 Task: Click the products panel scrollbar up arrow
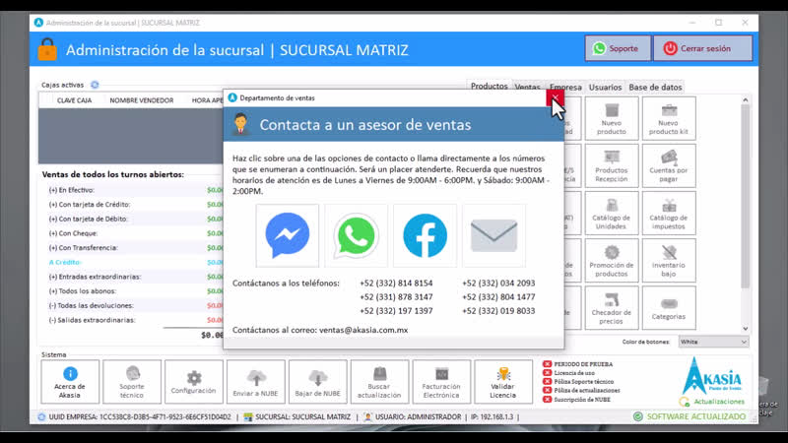click(x=746, y=100)
